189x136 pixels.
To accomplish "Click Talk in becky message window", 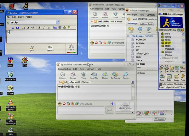I will point(32,49).
